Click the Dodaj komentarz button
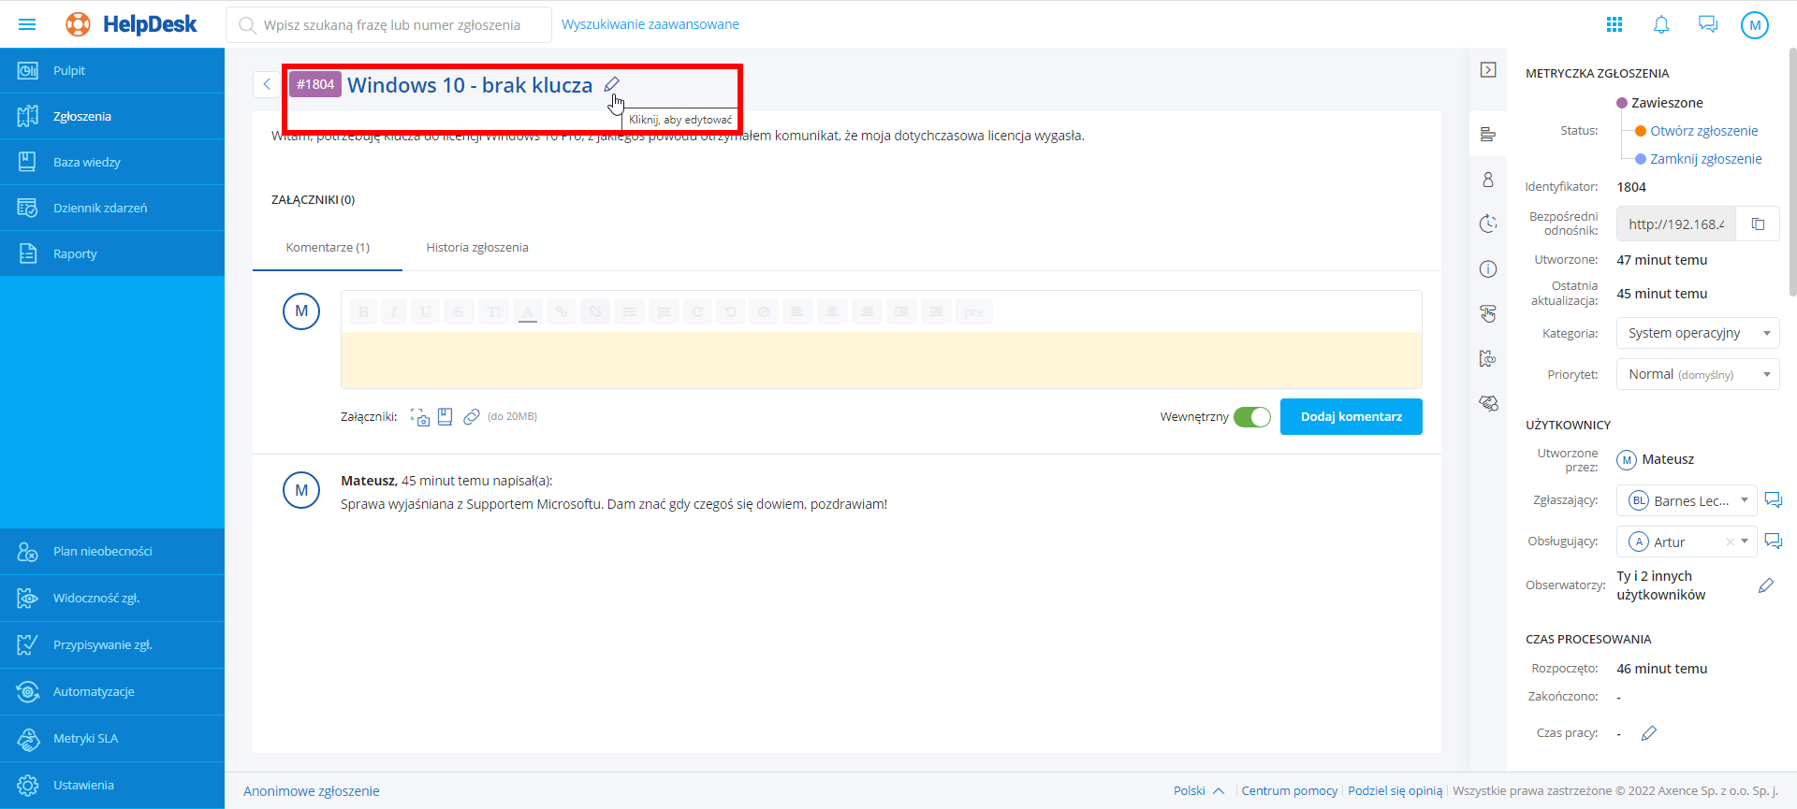The width and height of the screenshot is (1797, 809). point(1351,417)
